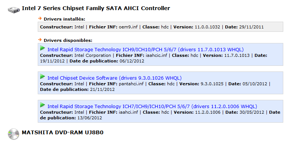
Task: Click the iaahcic.inf file name text
Action: tap(156, 55)
